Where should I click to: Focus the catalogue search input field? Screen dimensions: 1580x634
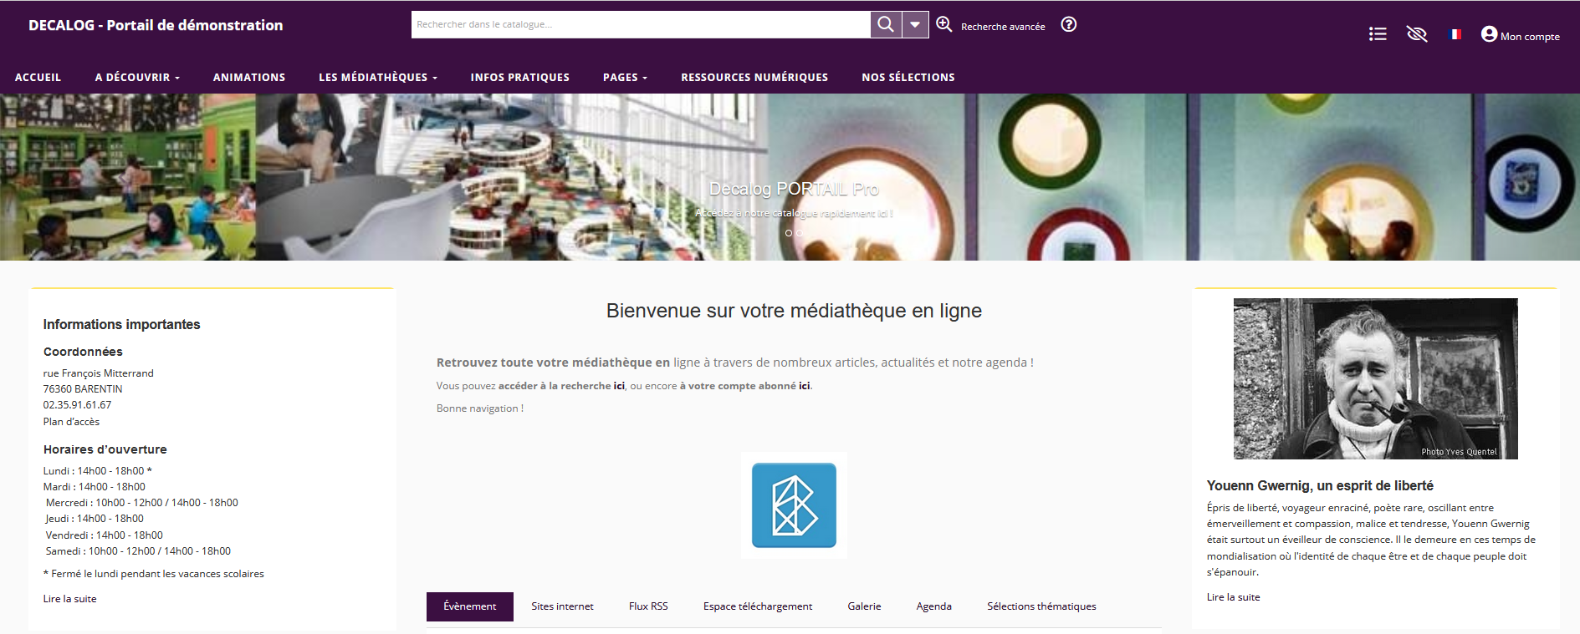[641, 25]
